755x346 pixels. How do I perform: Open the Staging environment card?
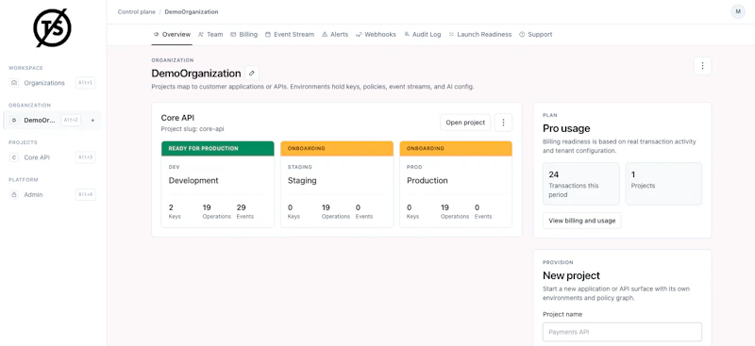(x=337, y=184)
